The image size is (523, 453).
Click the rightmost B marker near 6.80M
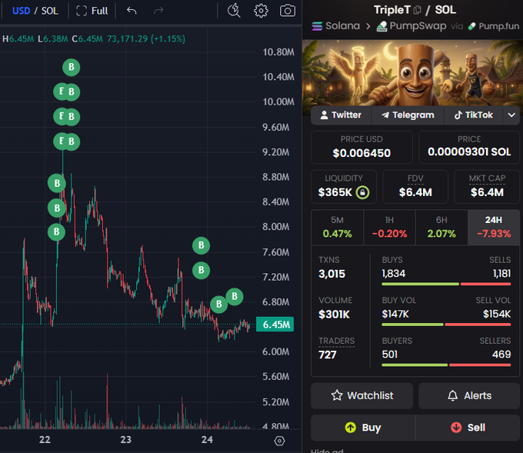click(x=235, y=297)
